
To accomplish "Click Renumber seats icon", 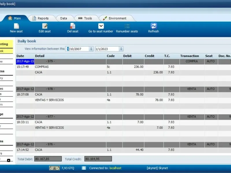I will pos(127,26).
